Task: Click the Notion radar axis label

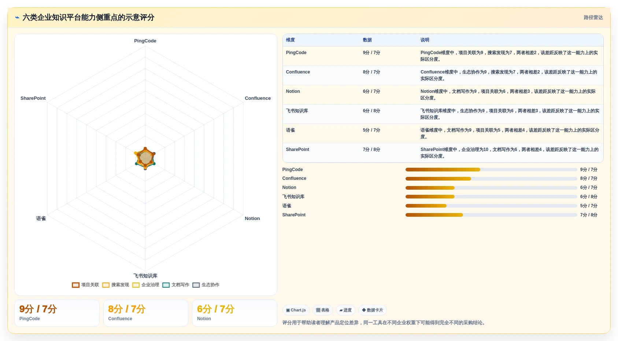Action: coord(252,219)
